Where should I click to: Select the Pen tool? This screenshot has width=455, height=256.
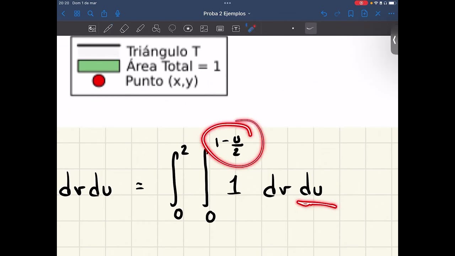click(108, 29)
